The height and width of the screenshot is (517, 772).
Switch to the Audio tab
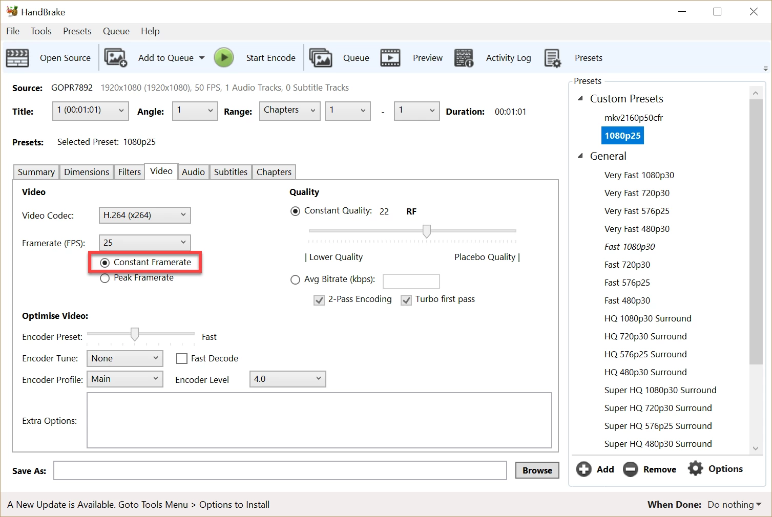pos(193,172)
